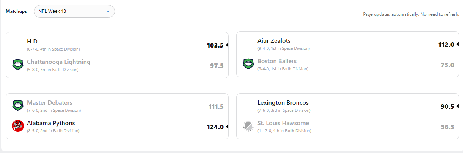Click Master Debaters' green football logo
This screenshot has height=153, width=463.
tap(18, 105)
